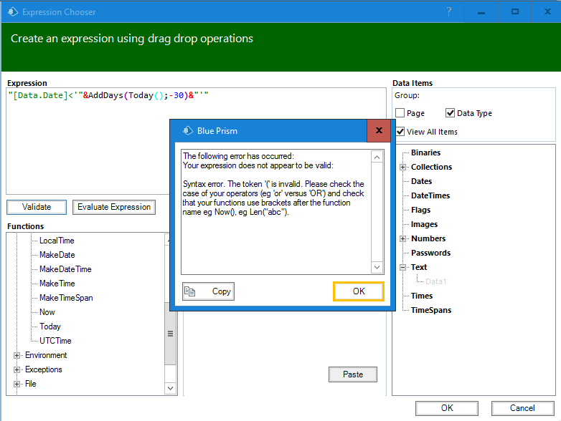This screenshot has width=561, height=421.
Task: Click OK in the error dialog
Action: click(359, 291)
